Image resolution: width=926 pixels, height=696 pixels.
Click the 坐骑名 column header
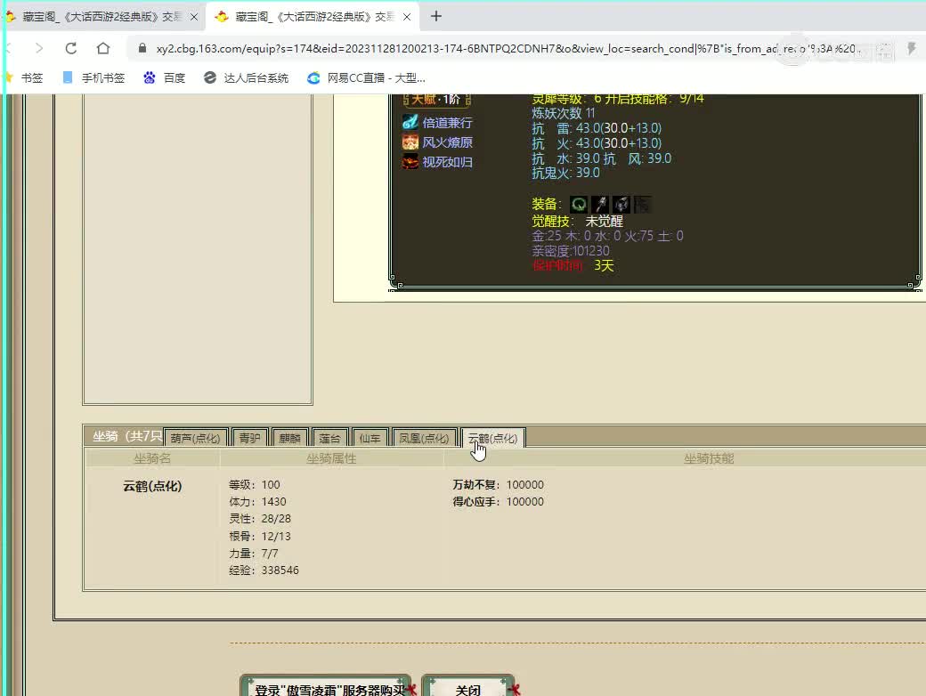point(151,458)
